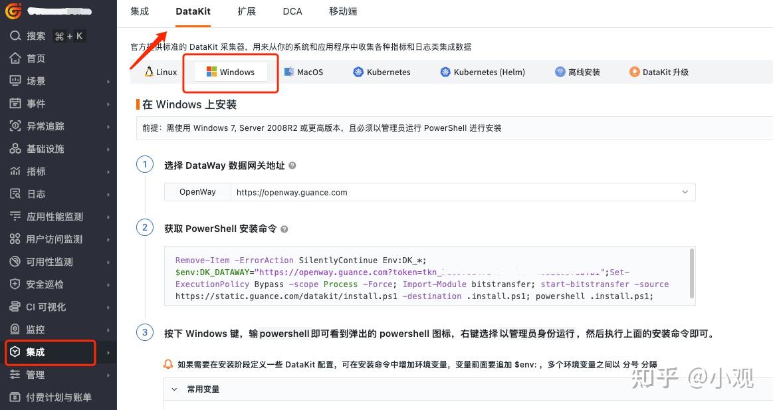
Task: Click the CI 可视化 stack icon
Action: 15,306
